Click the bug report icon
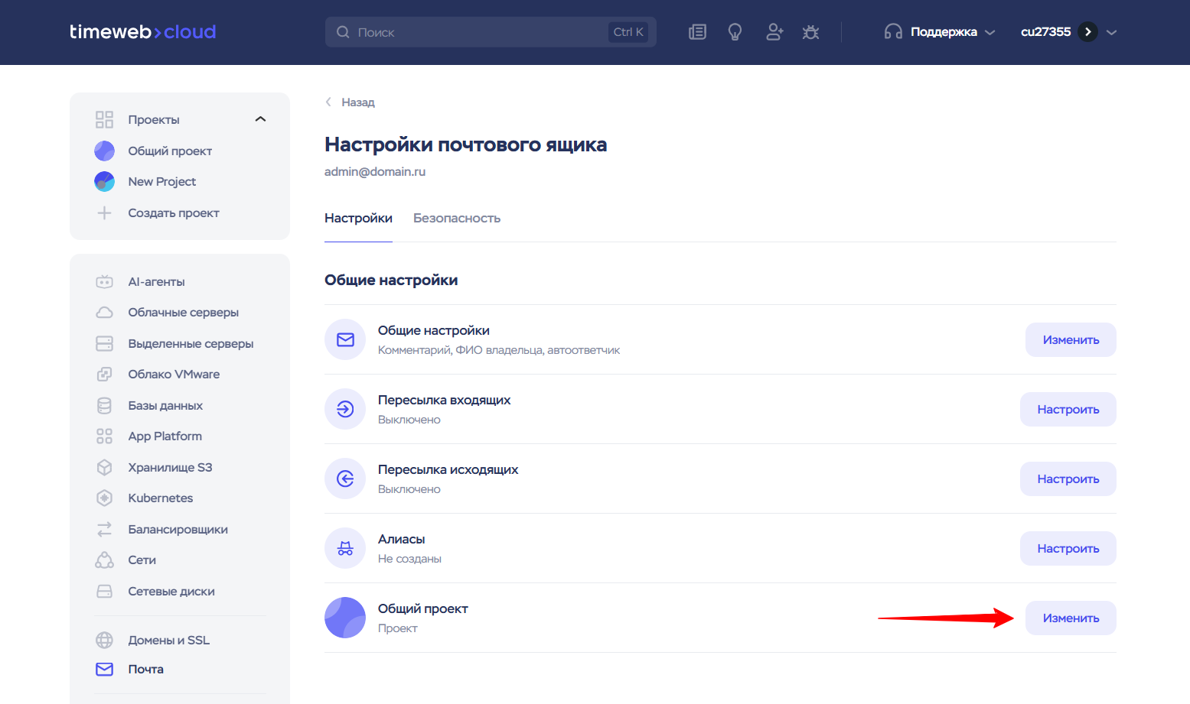The image size is (1190, 704). point(810,32)
